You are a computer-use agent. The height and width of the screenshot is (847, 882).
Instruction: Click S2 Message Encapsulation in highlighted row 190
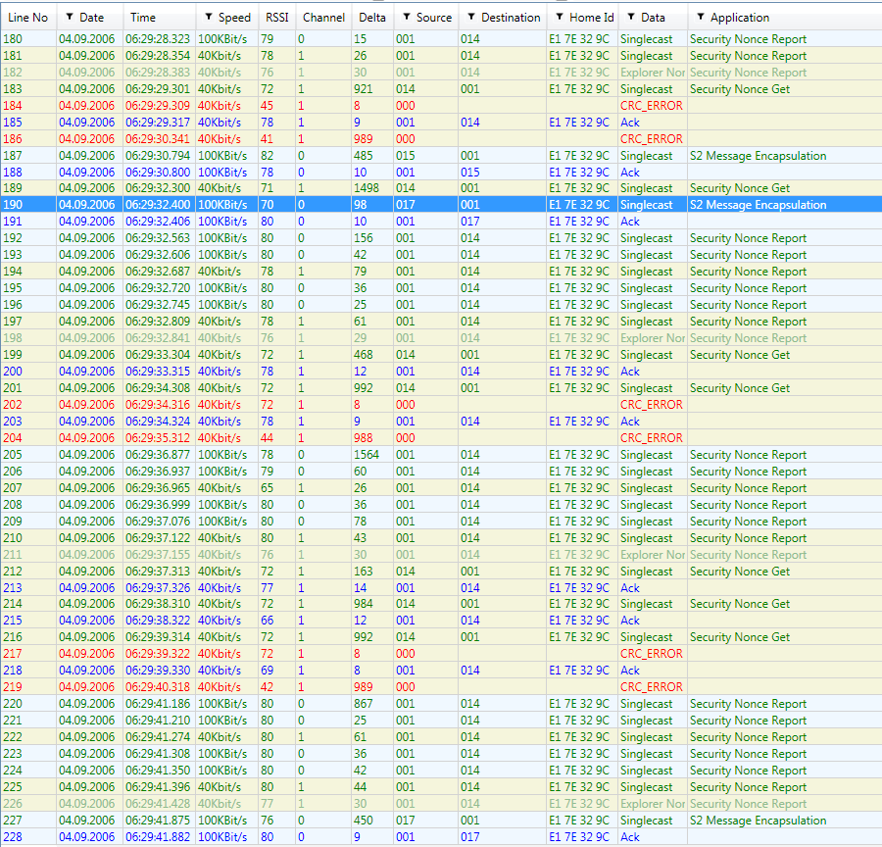tap(759, 204)
